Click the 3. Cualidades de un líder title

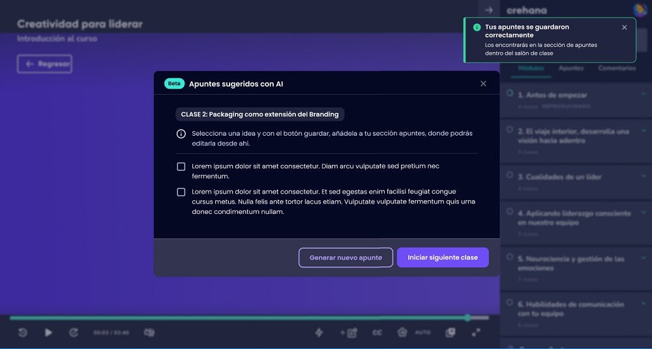[x=559, y=177]
